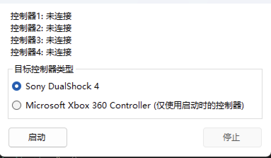This screenshot has width=271, height=158.
Task: Click the Microsoft Xbox 360 Controller label text
Action: [x=88, y=105]
